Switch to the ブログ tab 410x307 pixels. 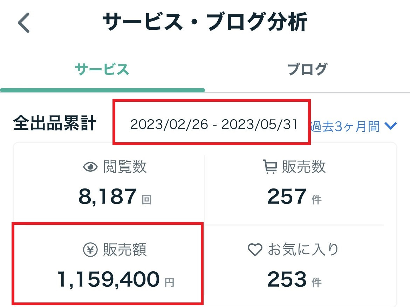click(307, 70)
